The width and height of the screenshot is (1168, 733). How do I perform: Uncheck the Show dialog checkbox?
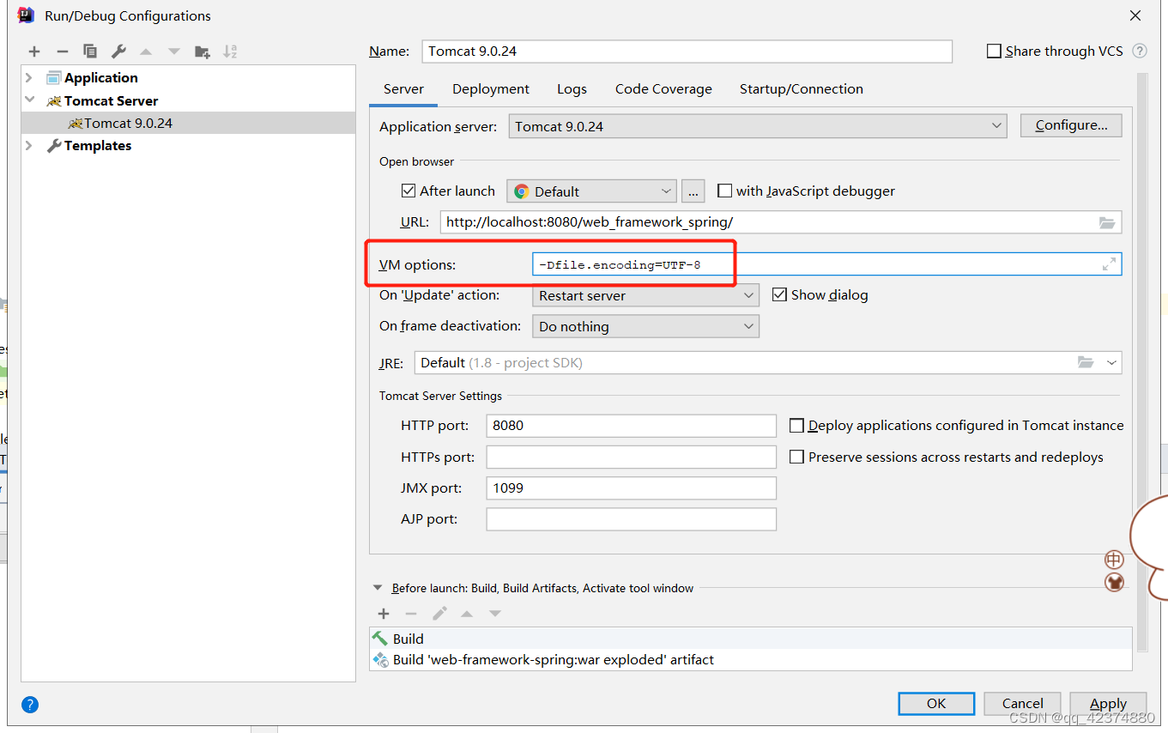tap(779, 295)
